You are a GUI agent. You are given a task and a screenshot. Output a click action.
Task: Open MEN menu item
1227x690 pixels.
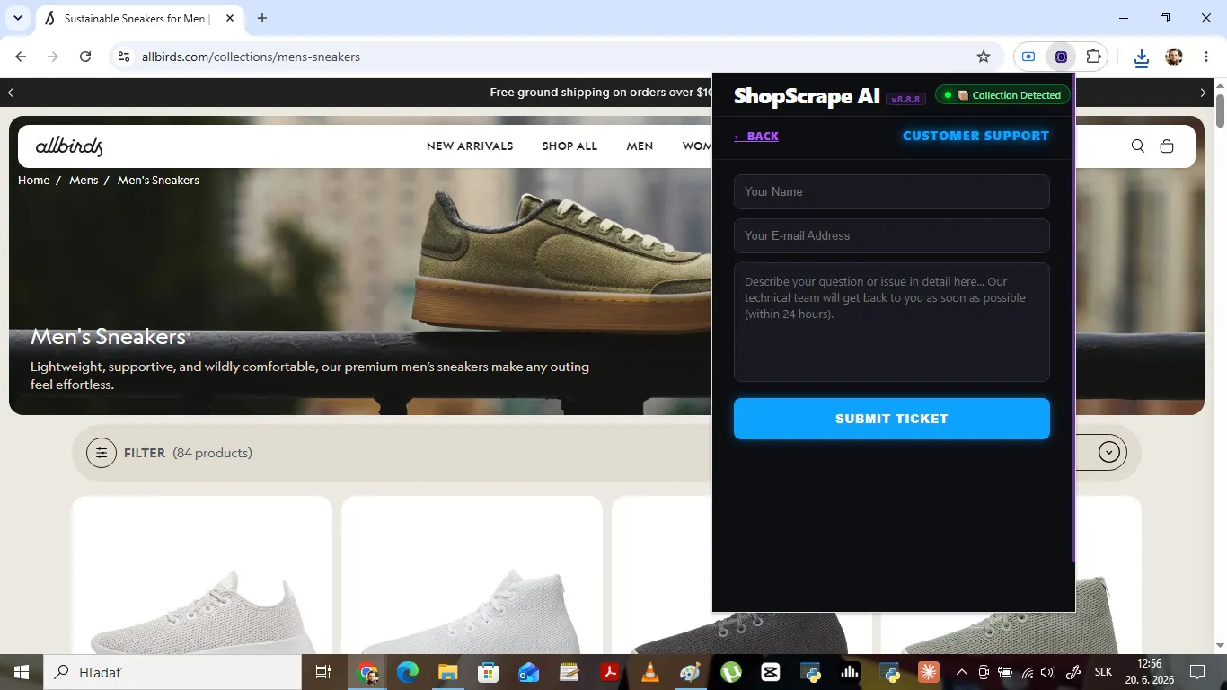[640, 146]
